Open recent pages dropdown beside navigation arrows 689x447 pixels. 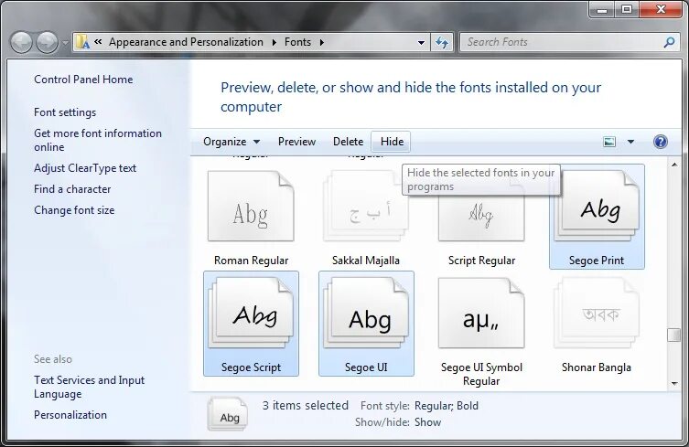click(65, 43)
